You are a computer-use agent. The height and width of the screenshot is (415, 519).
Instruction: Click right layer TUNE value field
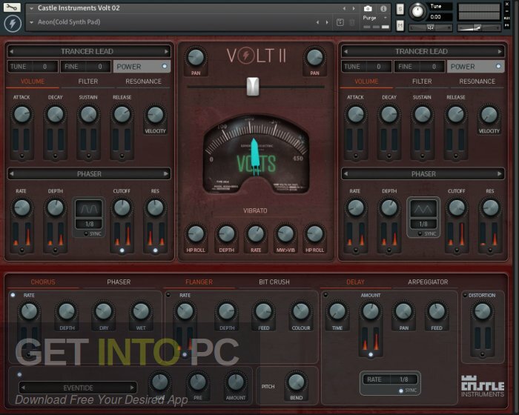coord(367,67)
